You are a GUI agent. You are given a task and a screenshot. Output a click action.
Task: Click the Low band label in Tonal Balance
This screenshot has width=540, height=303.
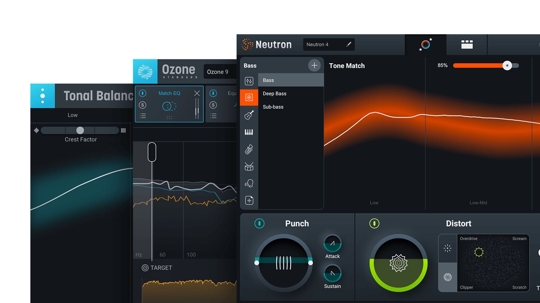[x=73, y=115]
